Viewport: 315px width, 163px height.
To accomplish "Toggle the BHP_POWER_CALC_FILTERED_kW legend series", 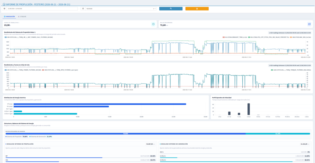I will (29, 37).
